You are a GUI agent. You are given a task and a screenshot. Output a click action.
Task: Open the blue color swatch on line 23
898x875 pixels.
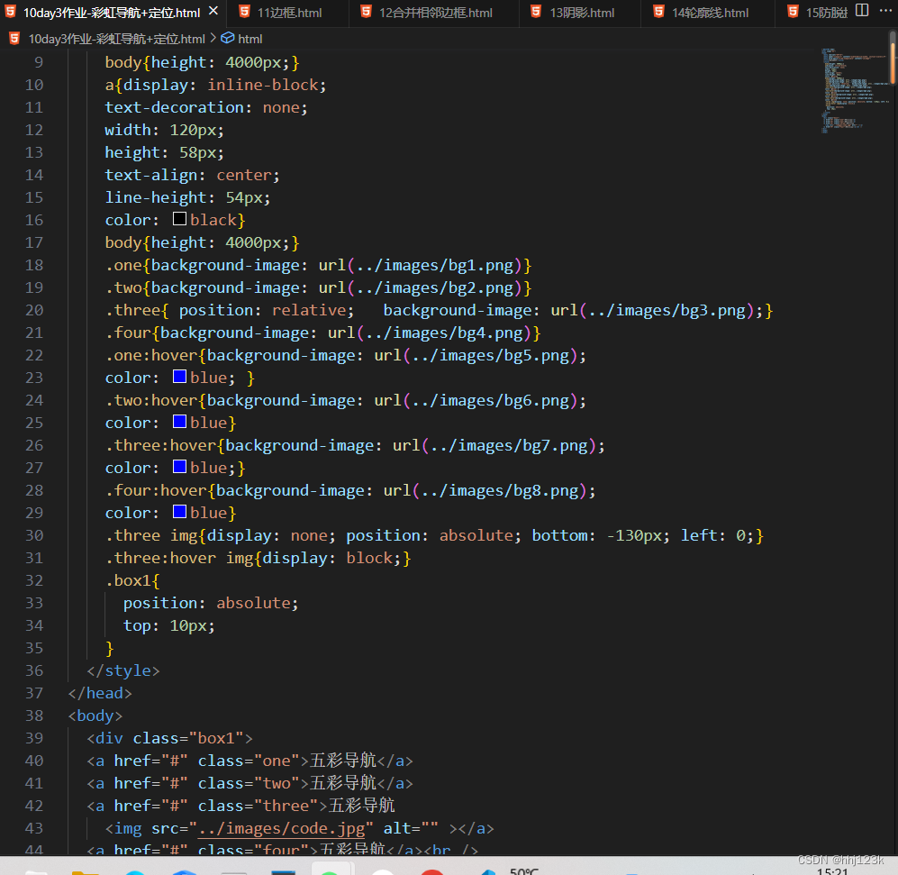[x=180, y=377]
